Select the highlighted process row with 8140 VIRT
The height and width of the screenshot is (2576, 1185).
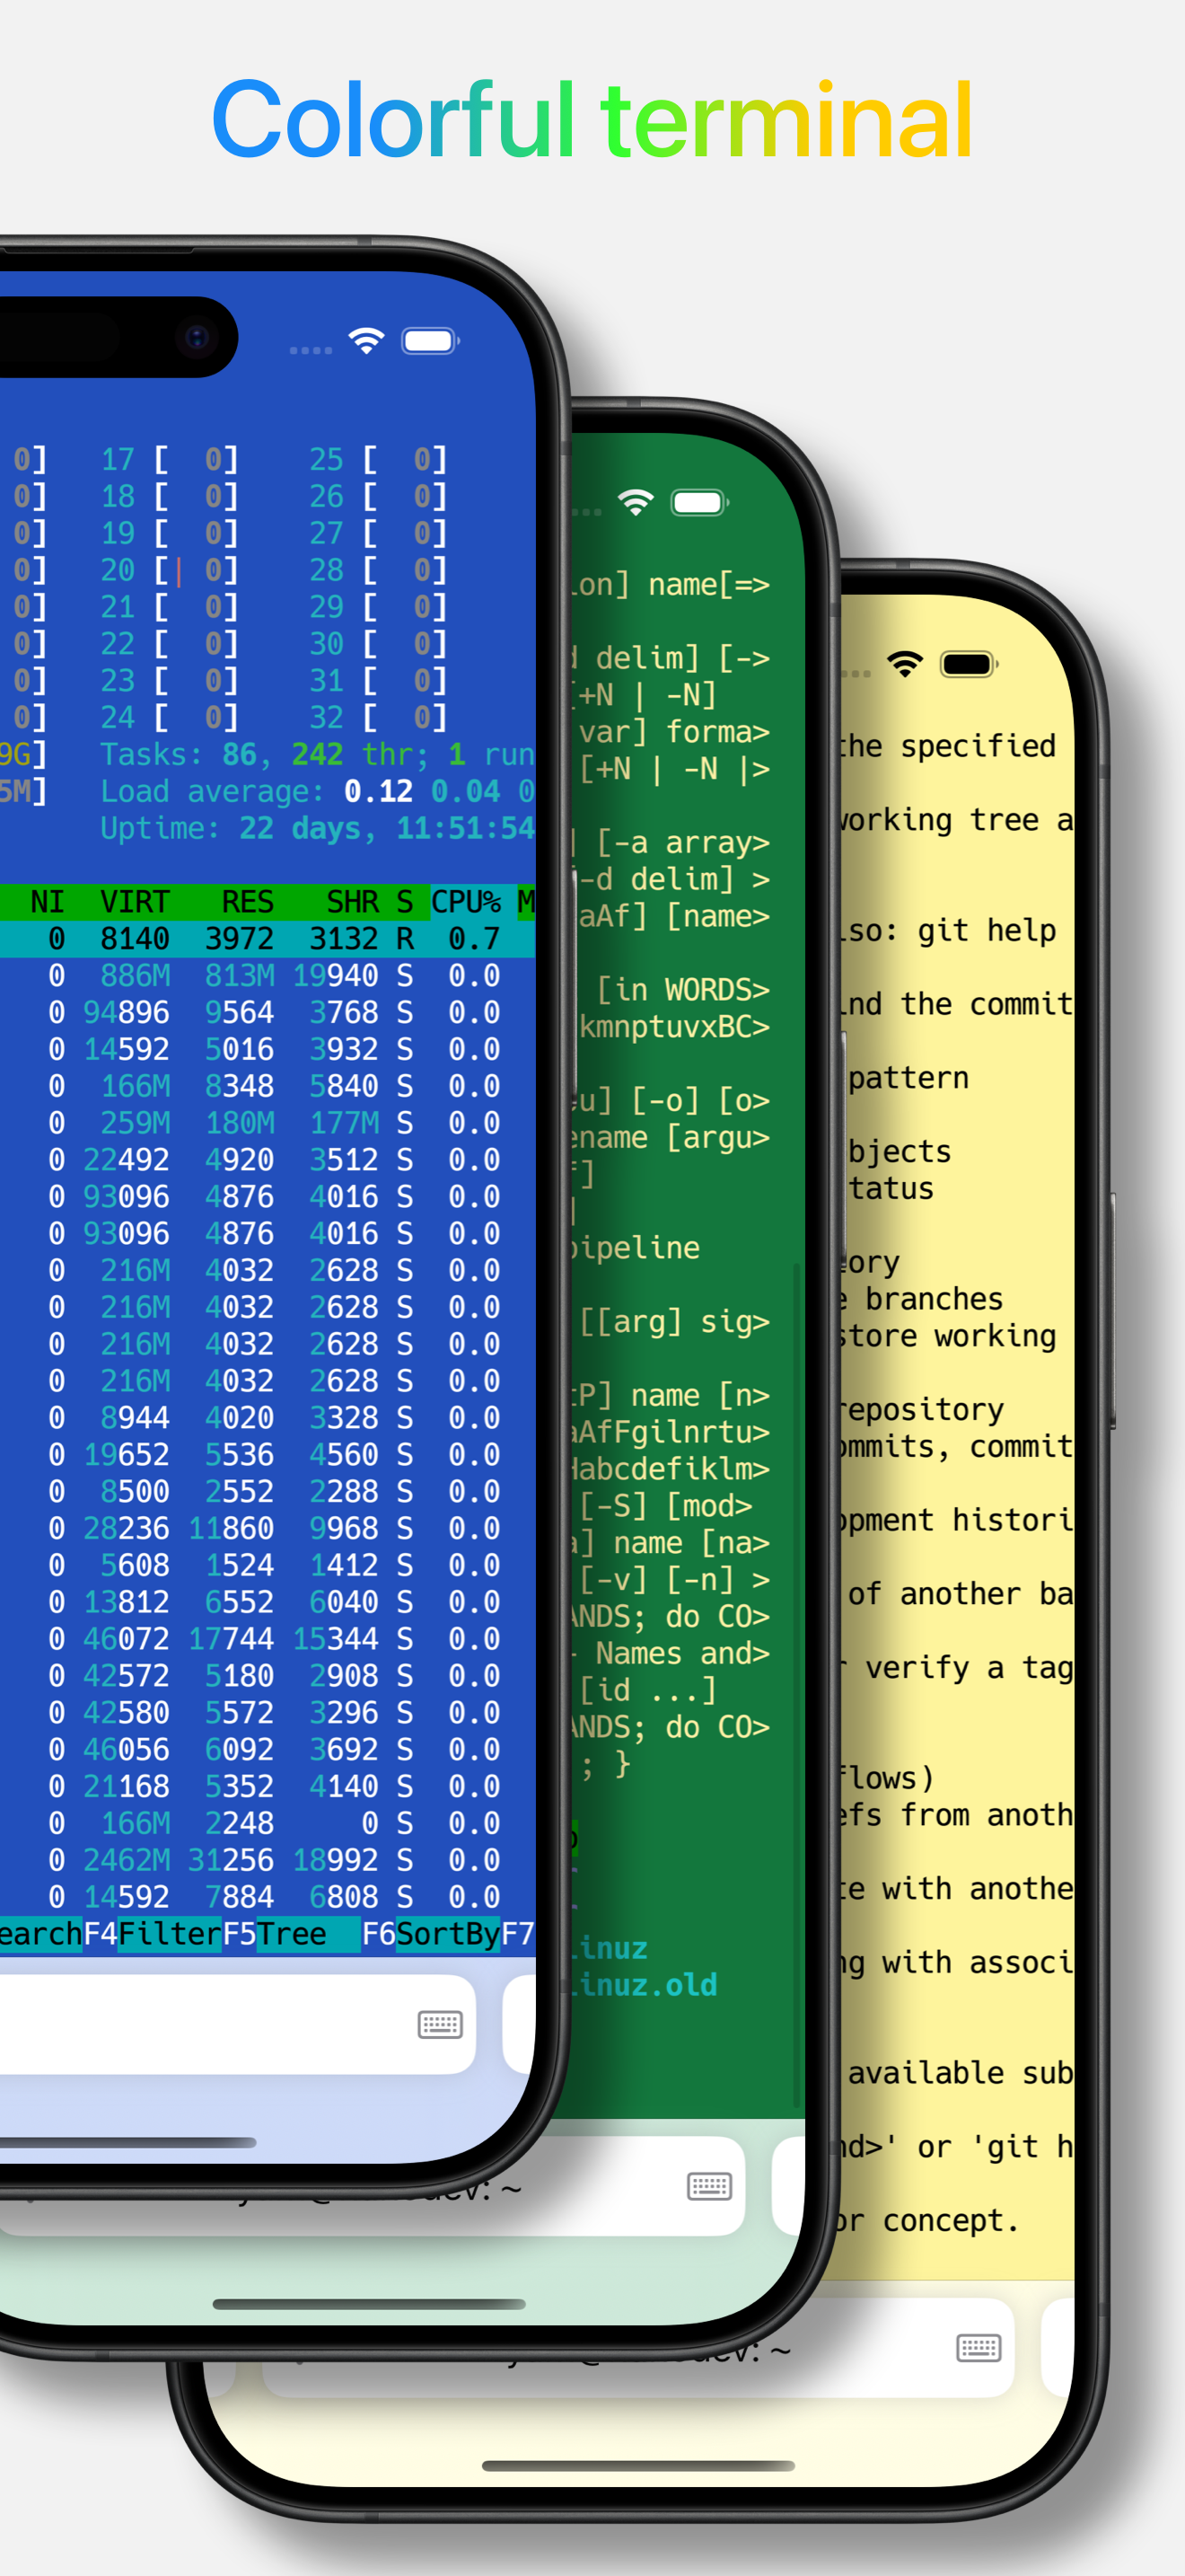coord(268,939)
